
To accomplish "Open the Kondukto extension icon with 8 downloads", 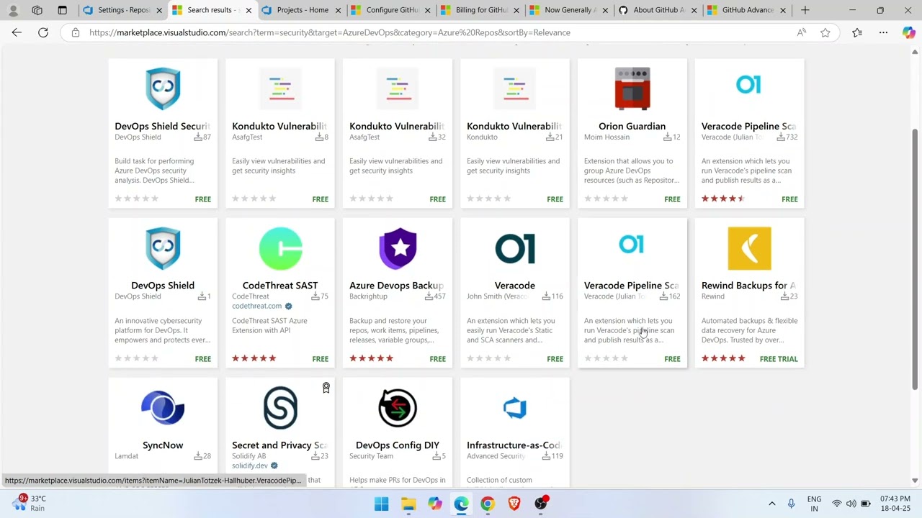I will coord(280,88).
